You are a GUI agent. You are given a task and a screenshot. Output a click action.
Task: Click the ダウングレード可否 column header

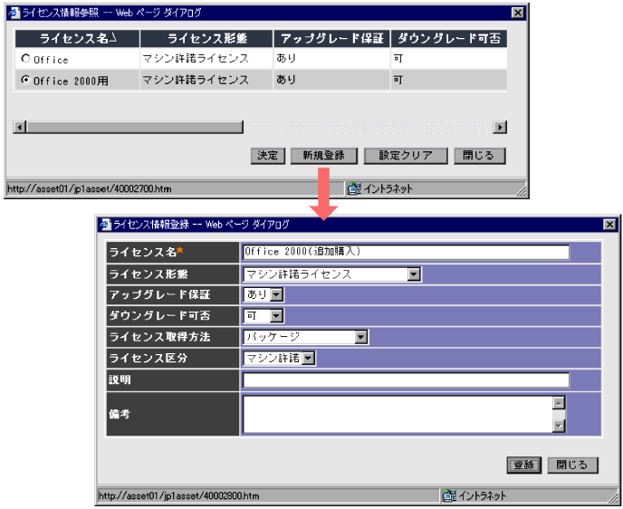pos(449,39)
